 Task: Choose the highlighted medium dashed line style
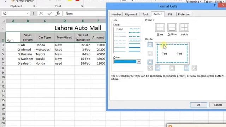(x=135, y=40)
